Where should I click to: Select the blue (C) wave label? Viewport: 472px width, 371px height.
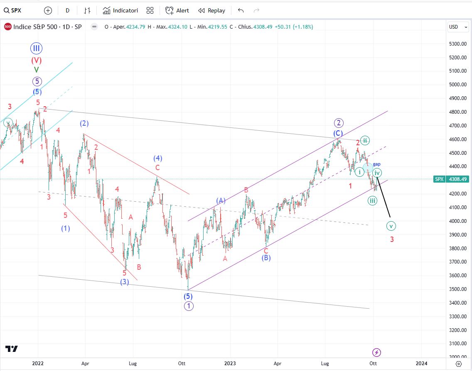coord(338,133)
